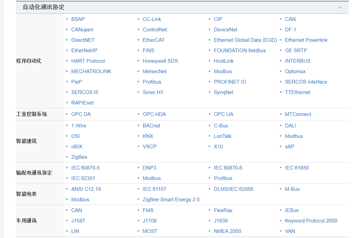Open the Honeywell SDS link
Viewport: 359px width, 238px height.
[x=160, y=61]
